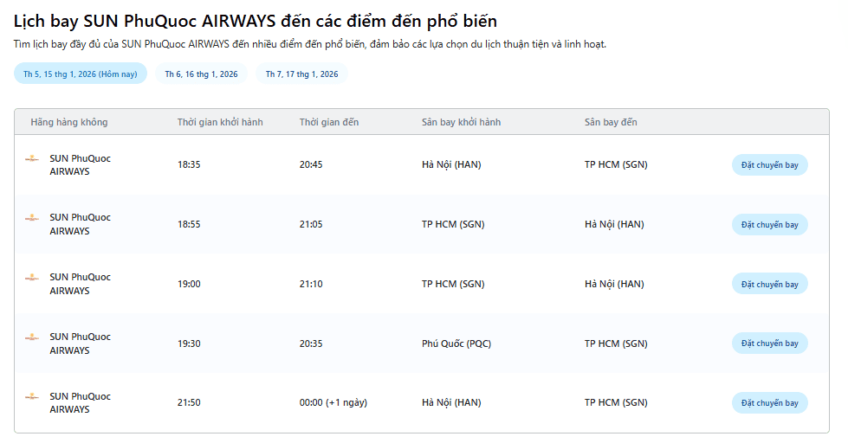The height and width of the screenshot is (443, 848).
Task: Click the Phú Quốc (PQC) departure airport cell
Action: coord(456,343)
